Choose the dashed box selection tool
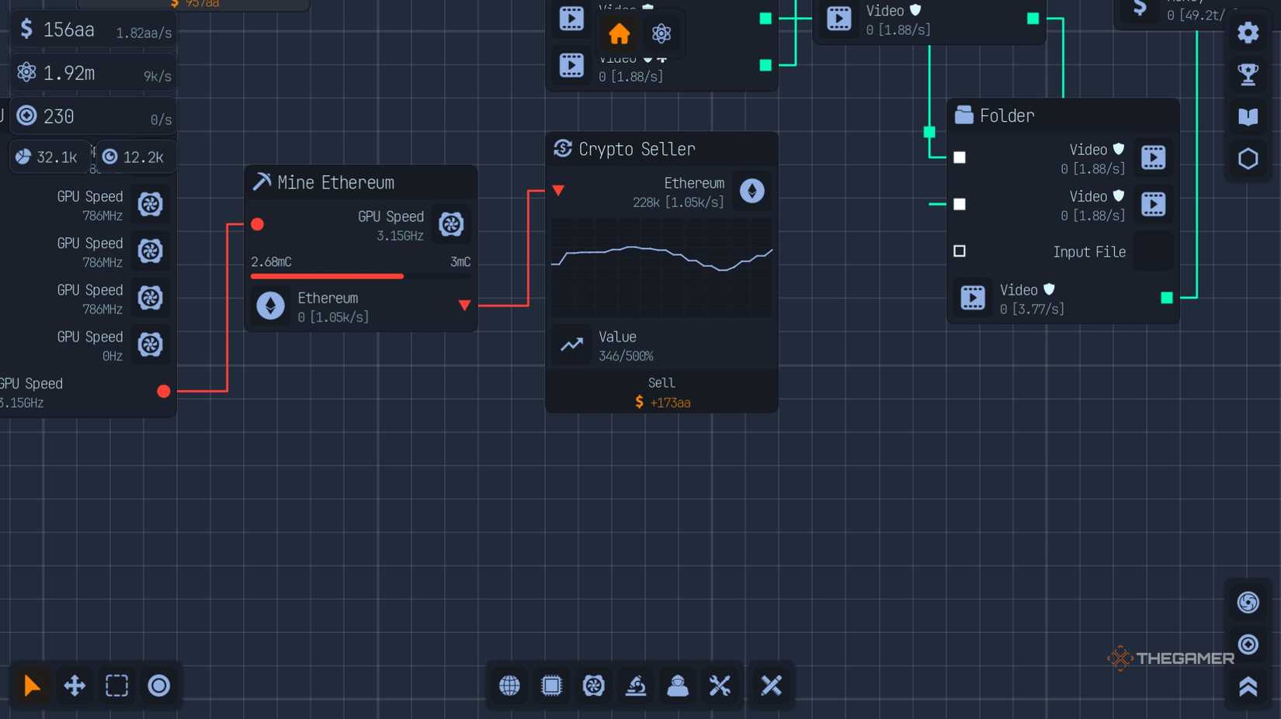 pos(116,686)
